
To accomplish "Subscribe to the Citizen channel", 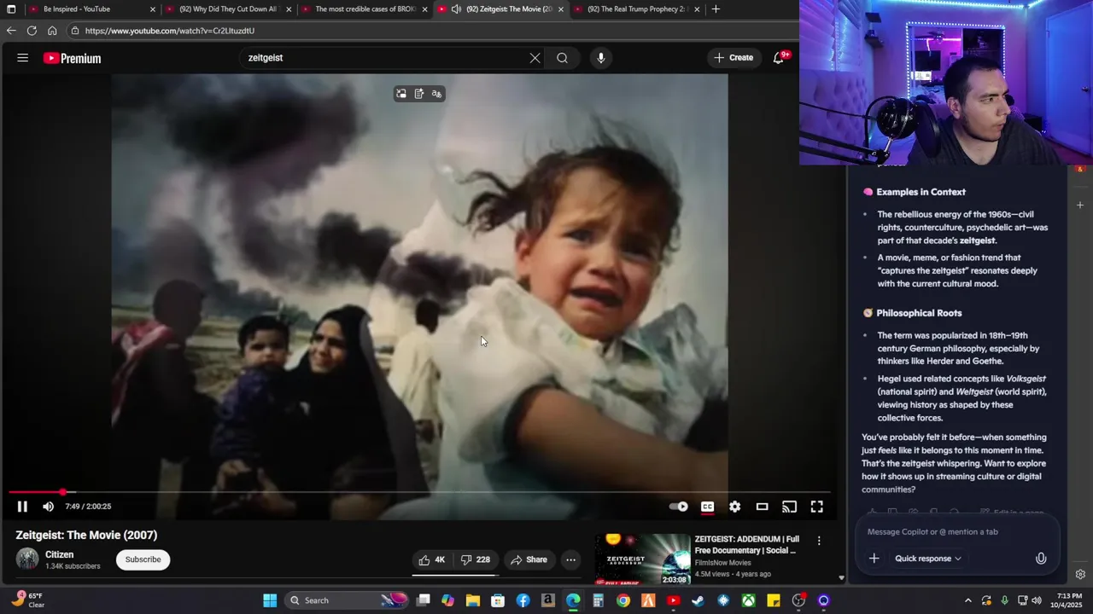I will click(143, 559).
